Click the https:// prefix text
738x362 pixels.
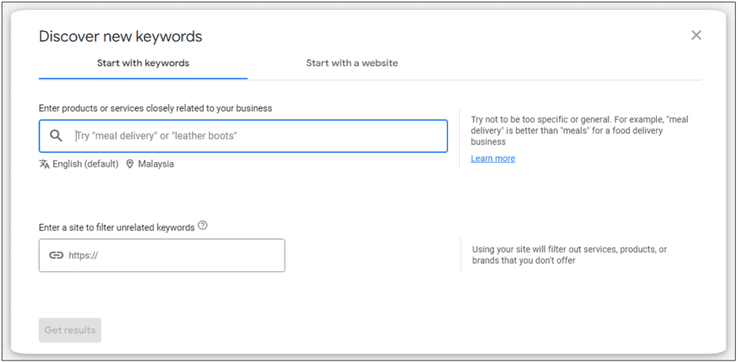pos(83,255)
